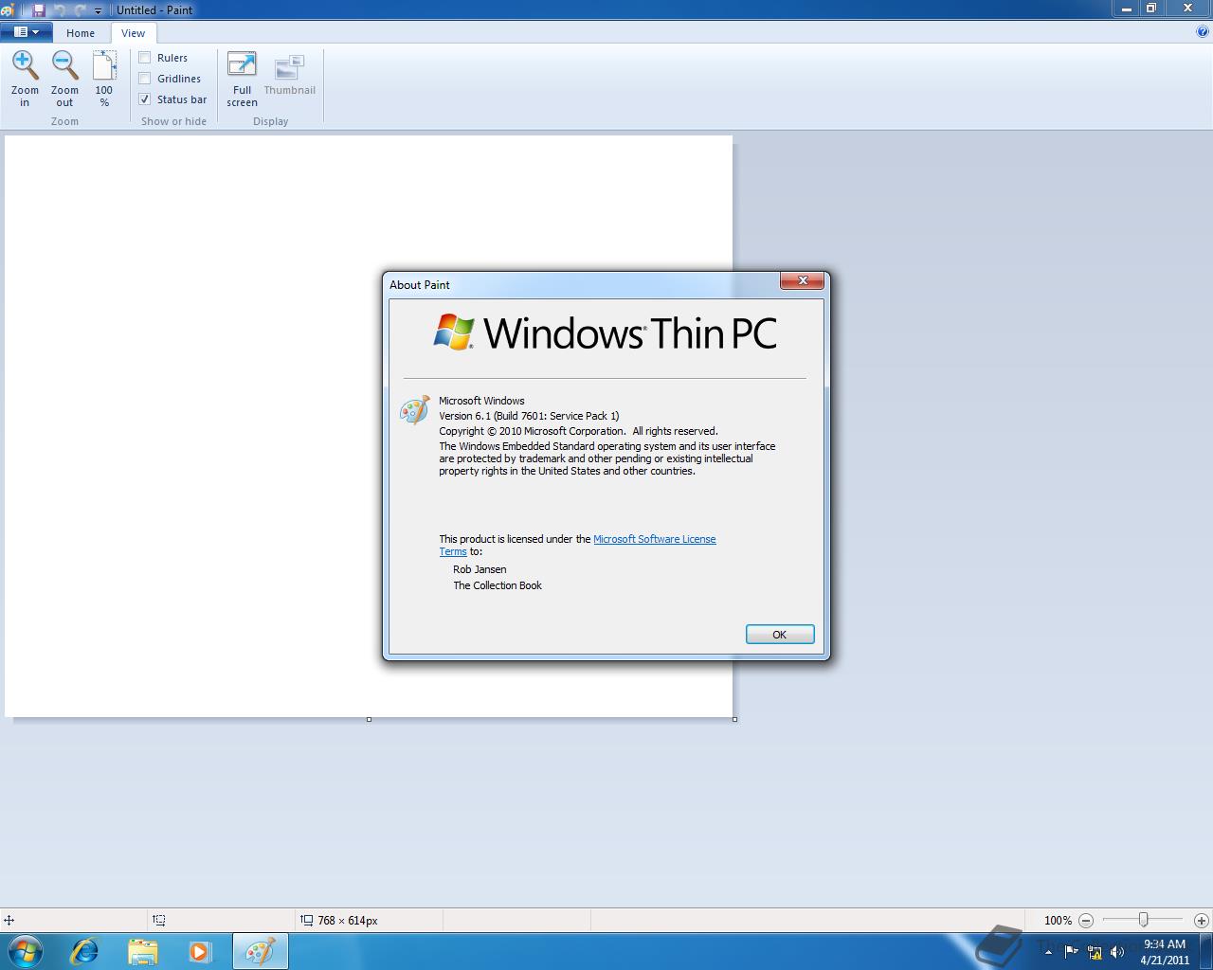
Task: Open Windows Explorer folder on taskbar
Action: tap(143, 951)
